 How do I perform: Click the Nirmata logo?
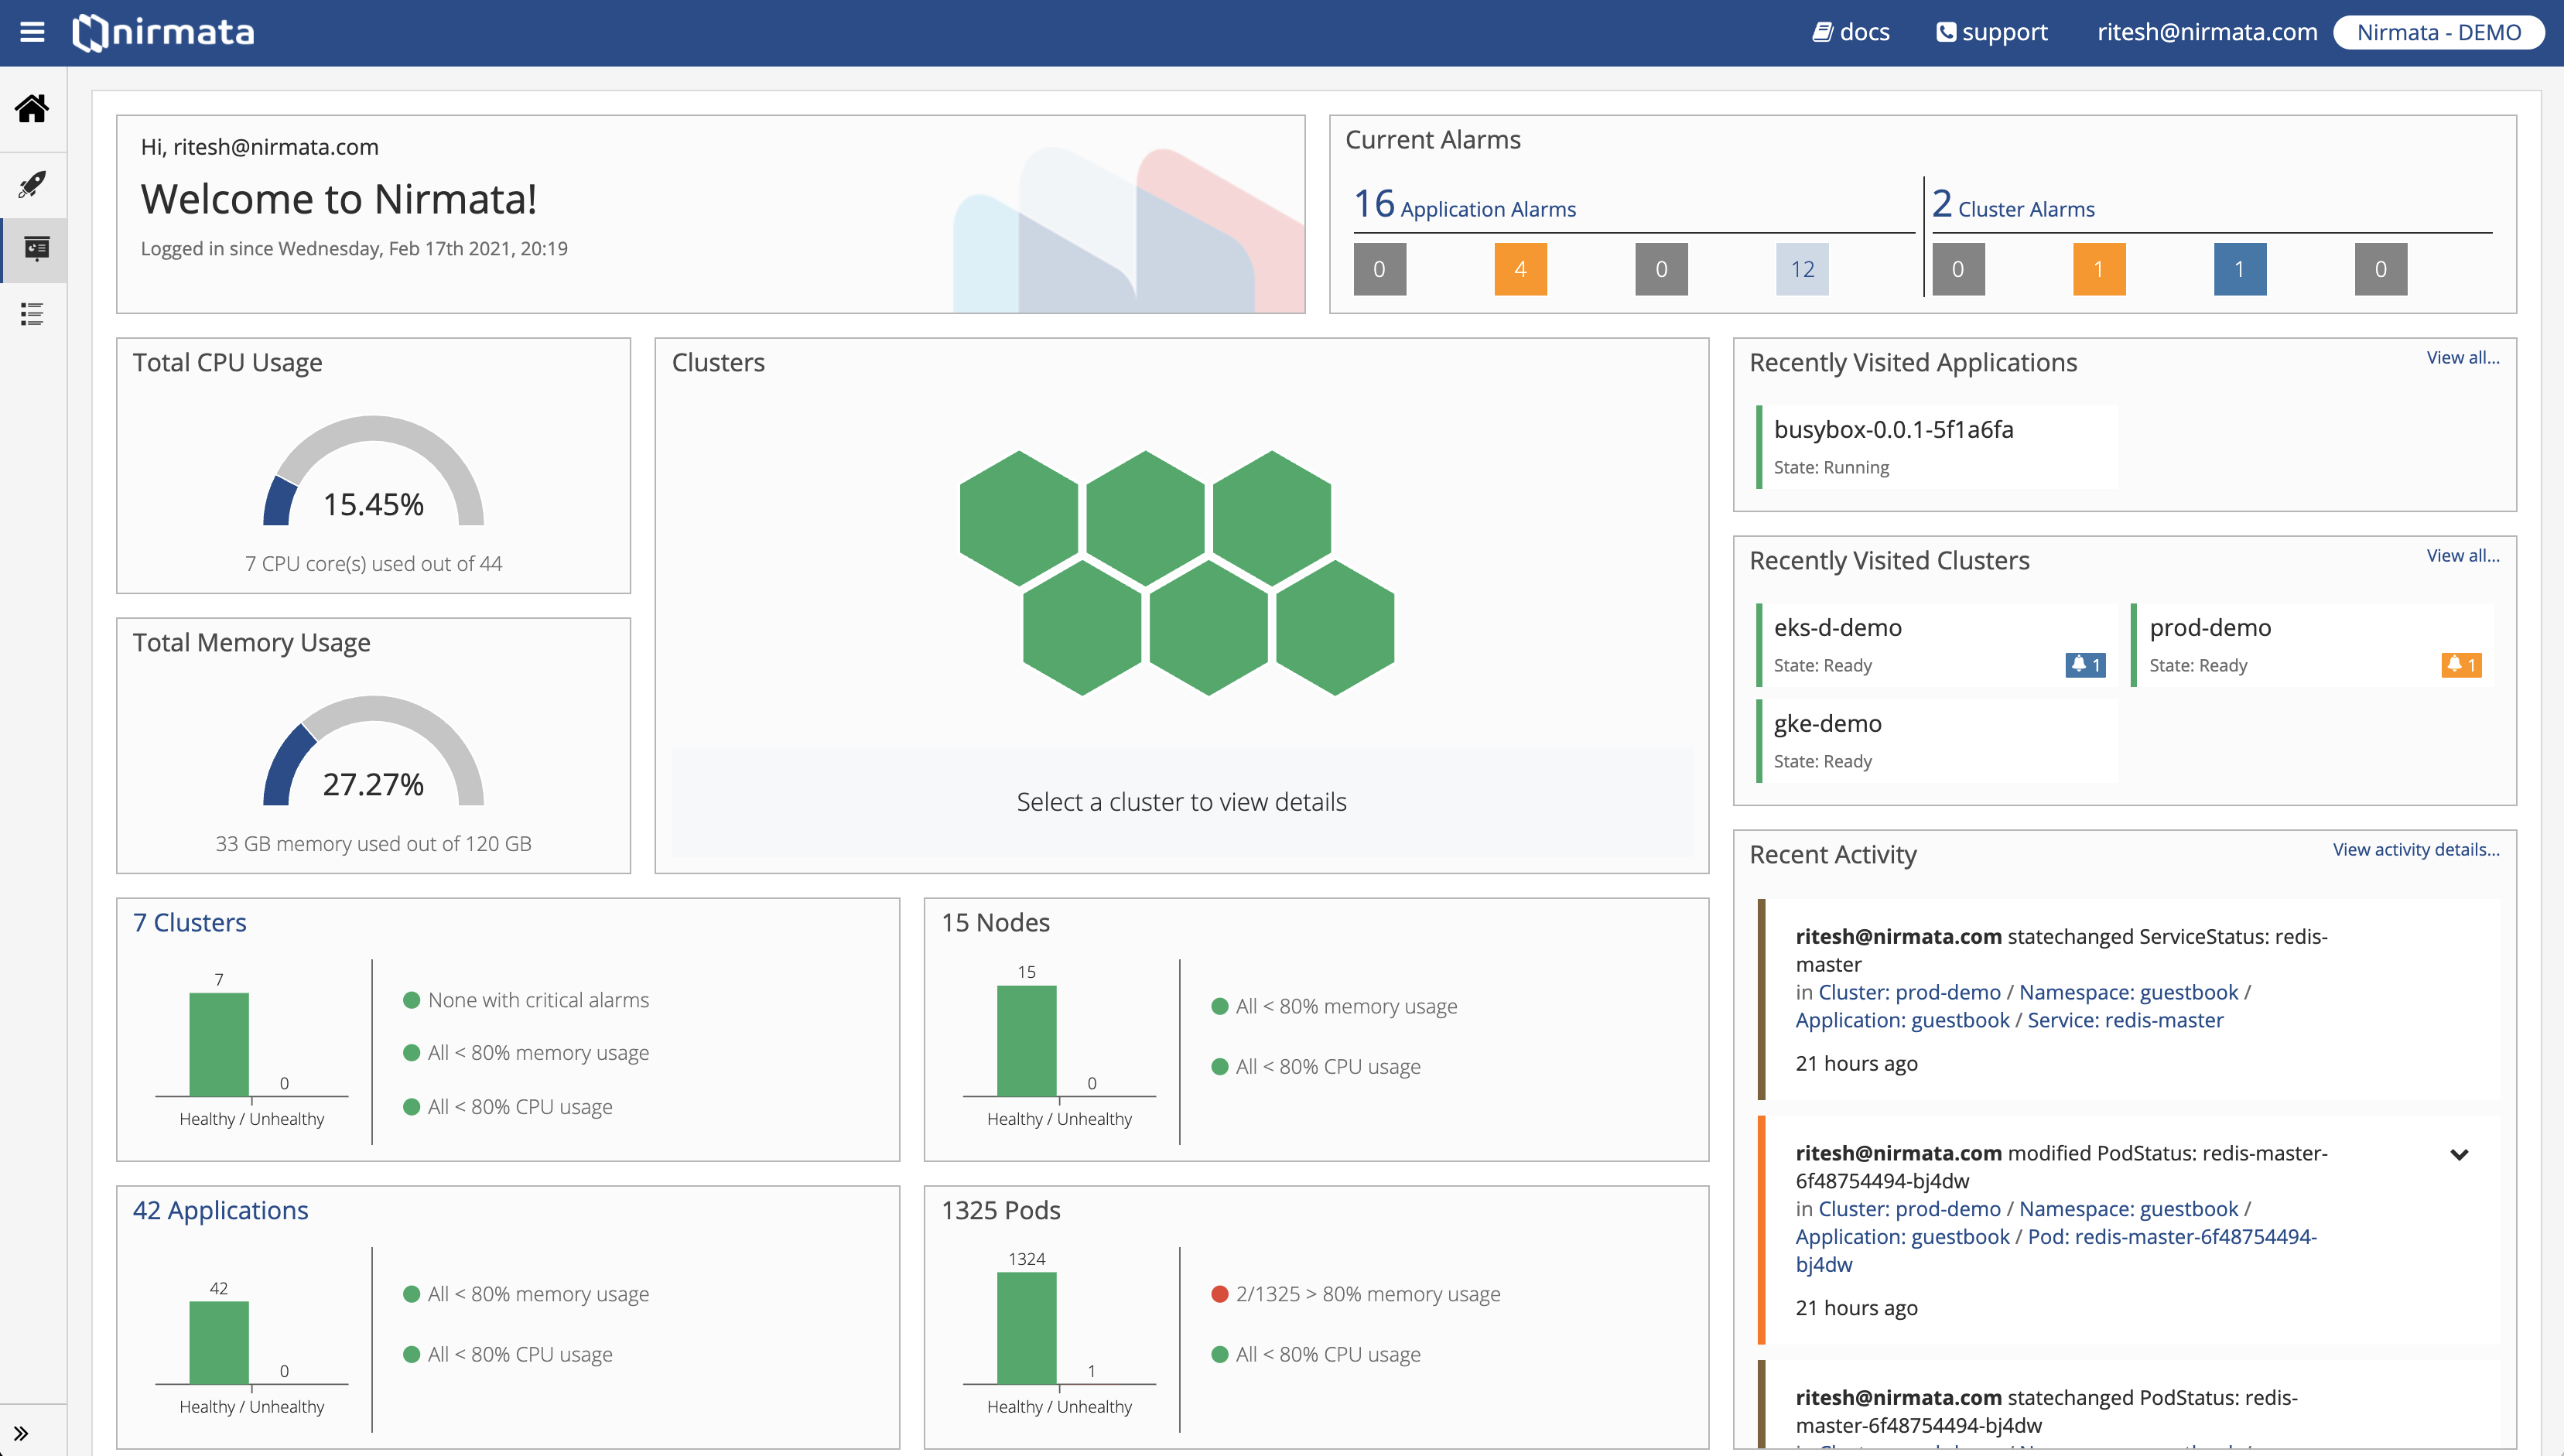pos(164,32)
